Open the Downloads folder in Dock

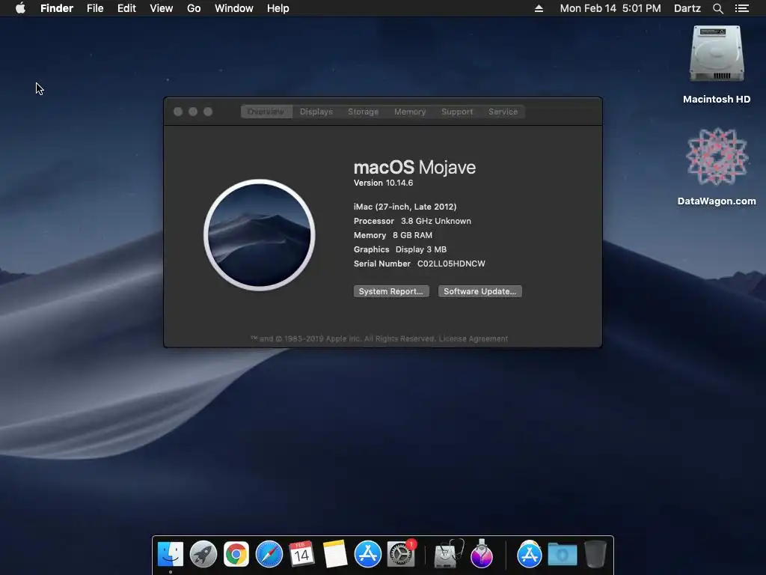pyautogui.click(x=562, y=554)
